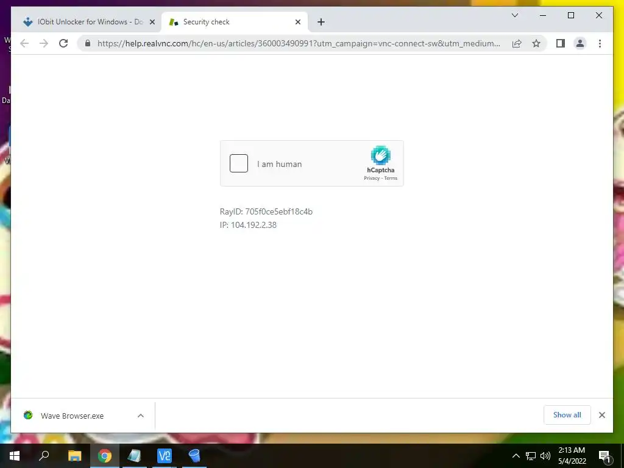This screenshot has height=468, width=624.
Task: Share this page using the share icon
Action: [x=517, y=43]
